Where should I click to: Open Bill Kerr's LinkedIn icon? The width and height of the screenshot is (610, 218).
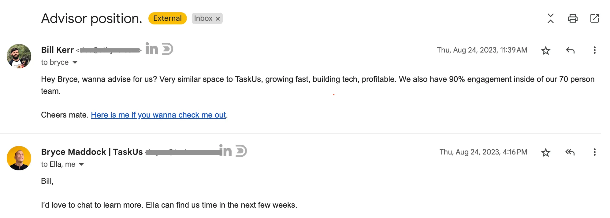151,49
